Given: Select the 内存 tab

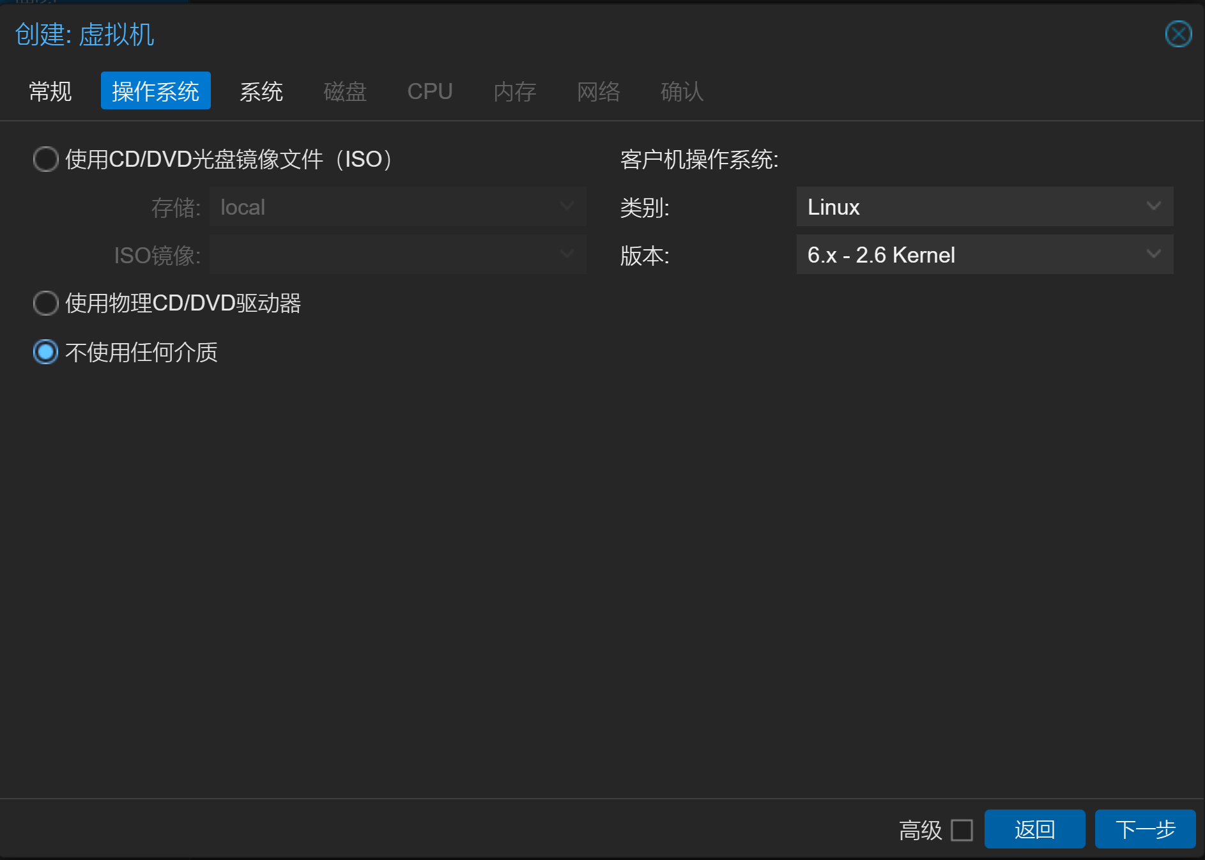Looking at the screenshot, I should (514, 91).
